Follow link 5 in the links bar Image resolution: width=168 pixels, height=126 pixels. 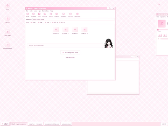coord(62,22)
